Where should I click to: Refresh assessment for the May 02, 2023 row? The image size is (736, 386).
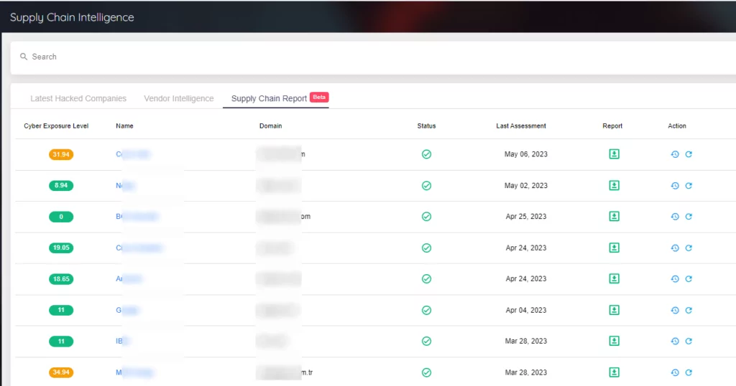pos(689,186)
